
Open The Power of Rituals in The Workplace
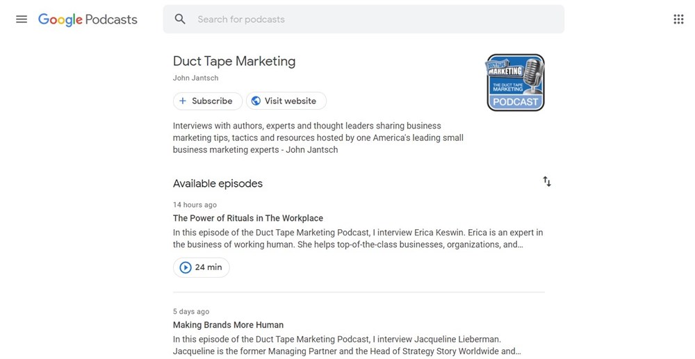point(248,218)
